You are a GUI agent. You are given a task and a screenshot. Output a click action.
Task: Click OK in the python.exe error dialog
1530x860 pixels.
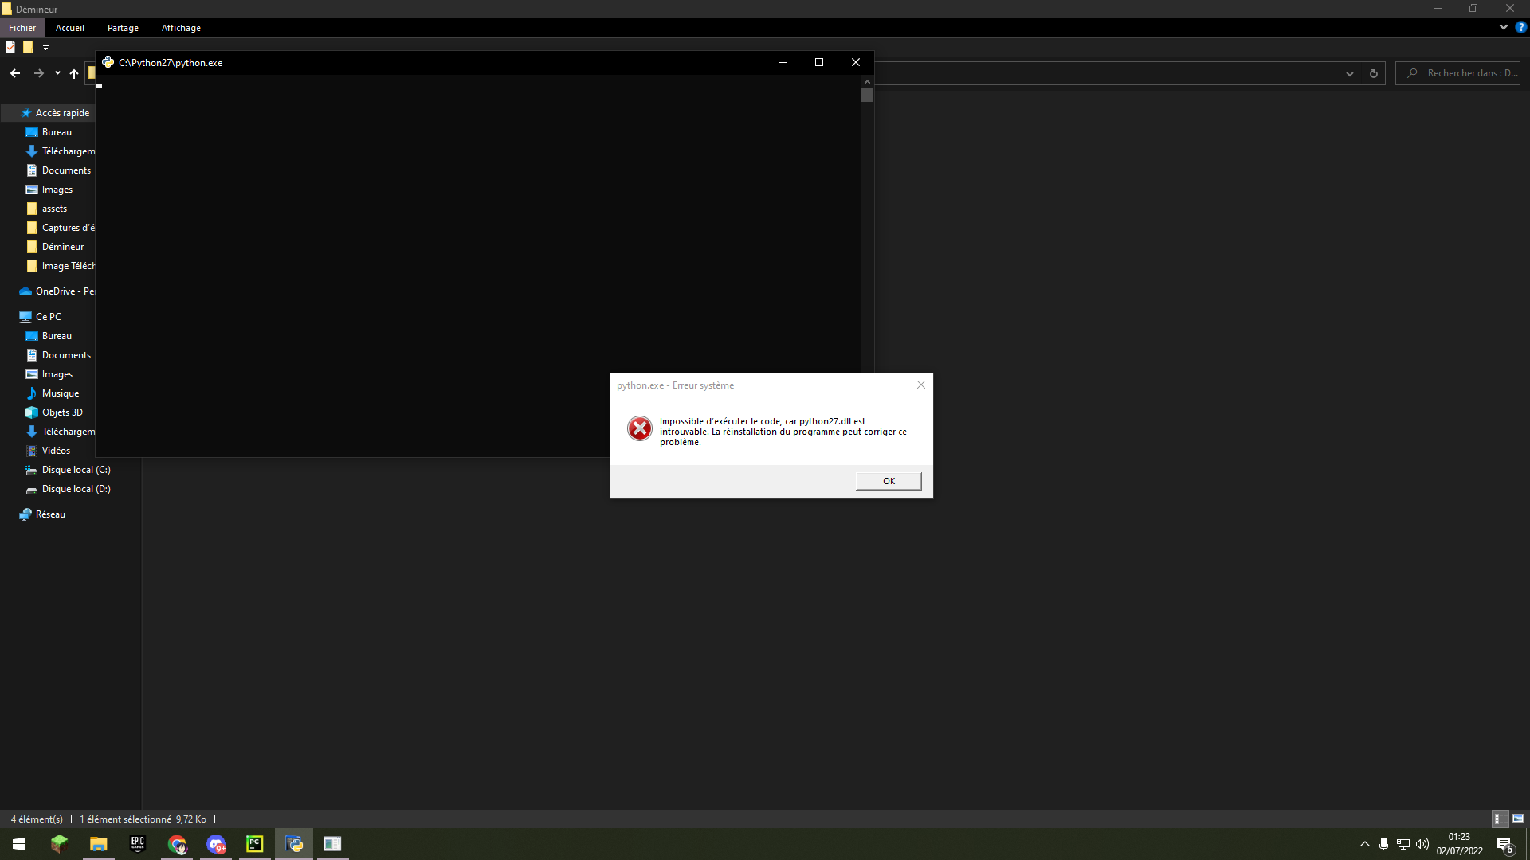click(x=889, y=481)
